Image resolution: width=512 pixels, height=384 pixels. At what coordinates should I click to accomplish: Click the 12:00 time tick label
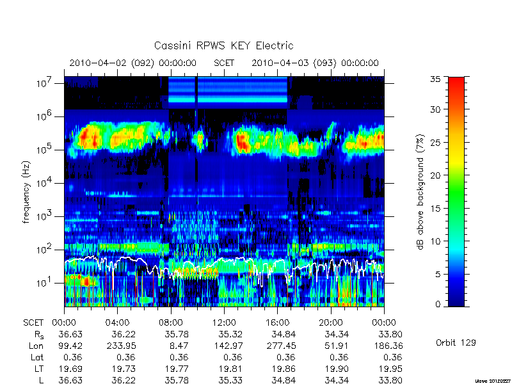coord(224,323)
